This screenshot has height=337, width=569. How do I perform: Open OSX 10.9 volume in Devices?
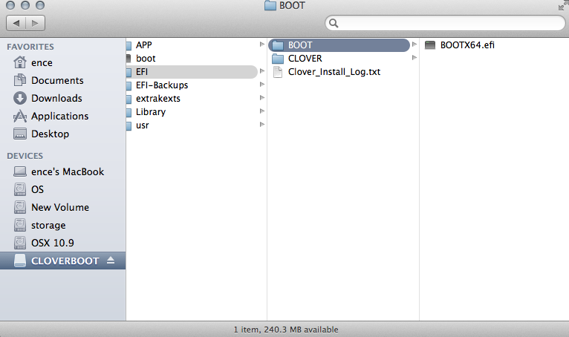[53, 243]
